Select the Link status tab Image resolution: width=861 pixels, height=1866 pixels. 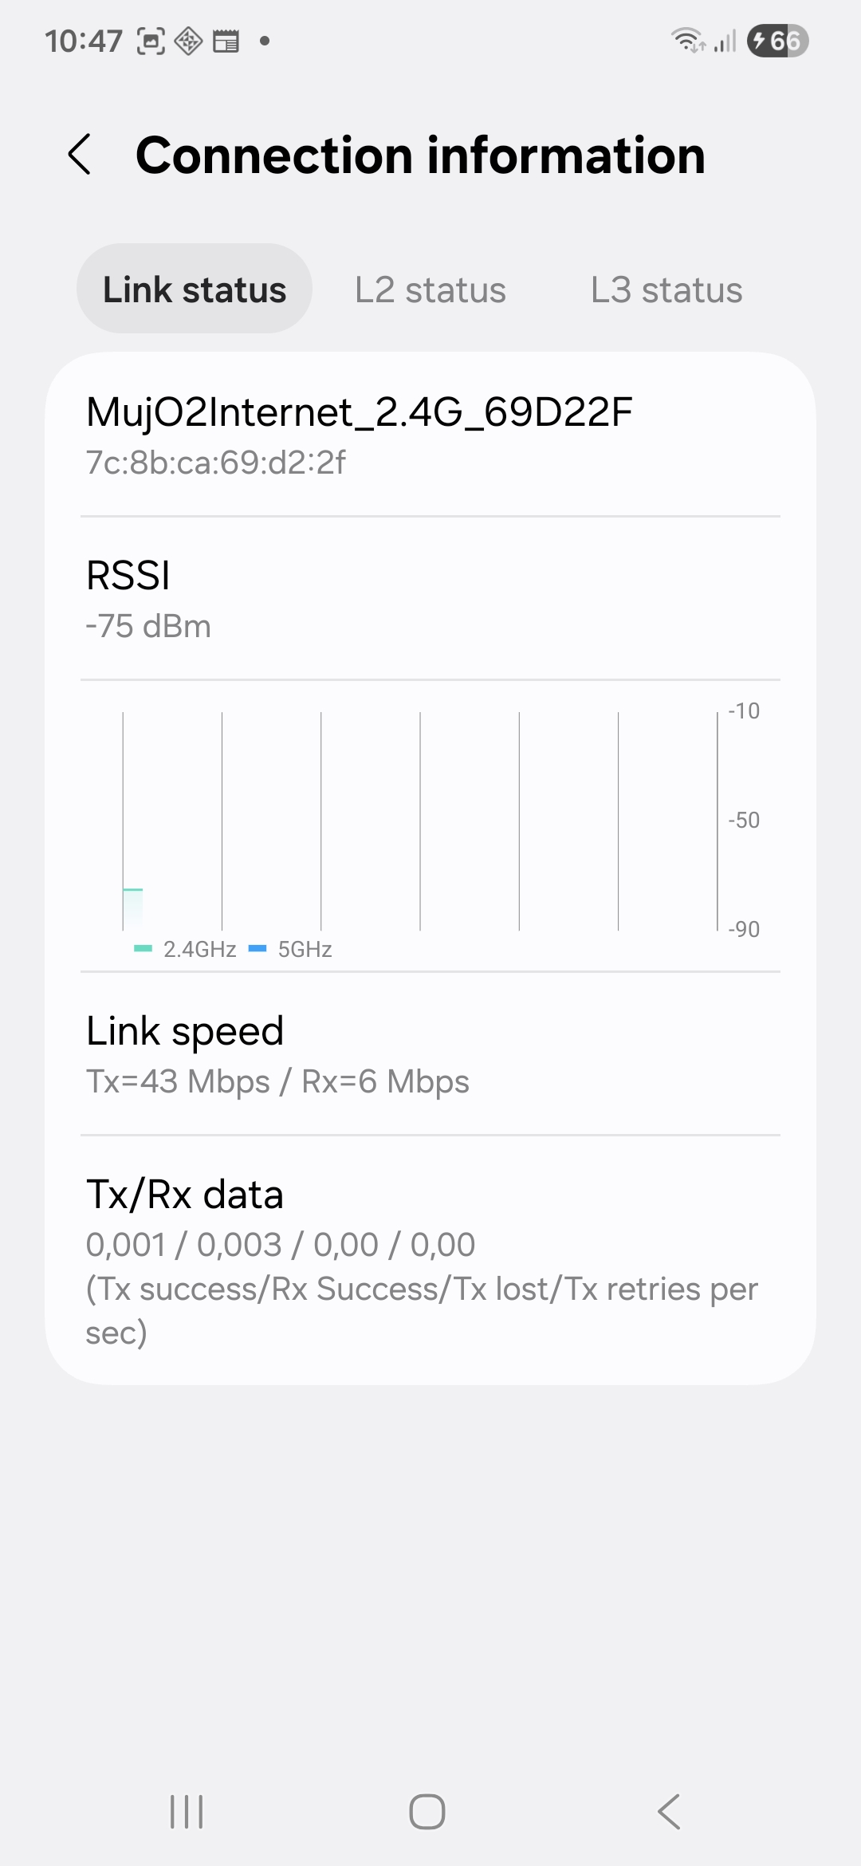194,289
